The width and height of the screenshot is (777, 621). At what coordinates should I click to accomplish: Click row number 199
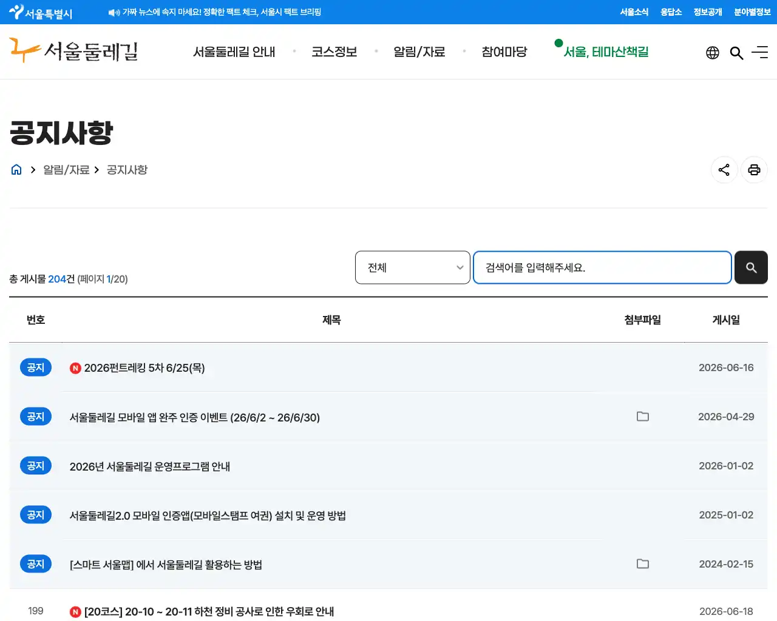[x=36, y=611]
